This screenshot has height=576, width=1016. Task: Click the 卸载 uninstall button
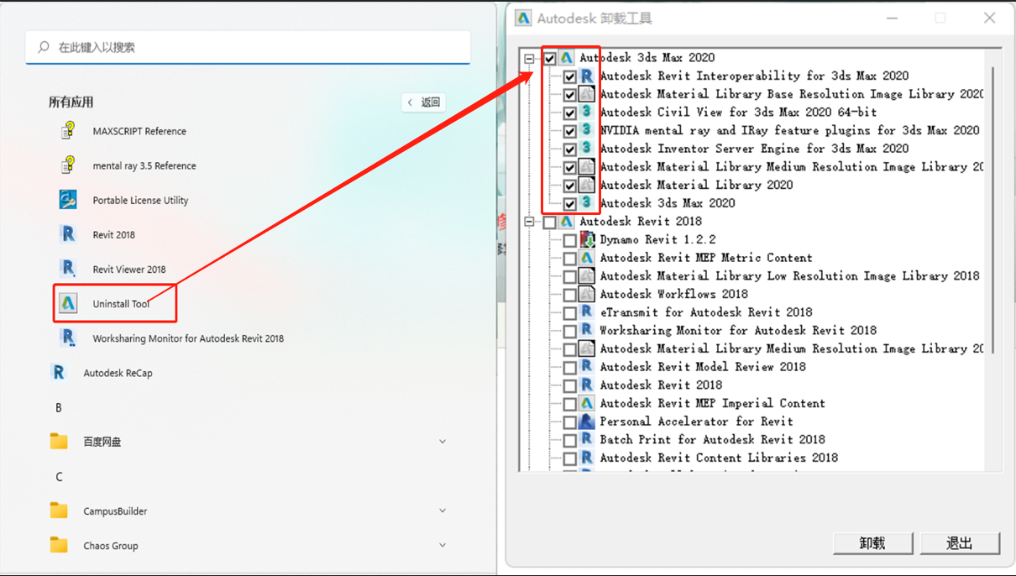click(x=873, y=543)
